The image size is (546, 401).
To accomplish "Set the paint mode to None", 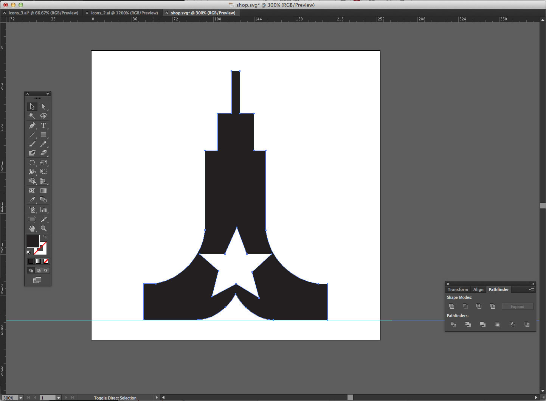I will [46, 261].
